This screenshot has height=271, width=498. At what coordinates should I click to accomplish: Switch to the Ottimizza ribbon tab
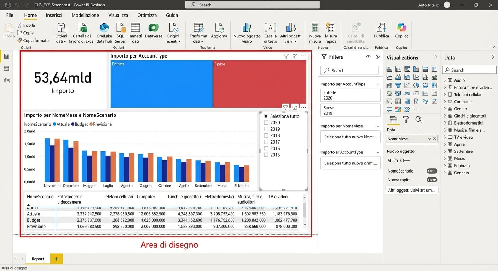click(x=147, y=15)
